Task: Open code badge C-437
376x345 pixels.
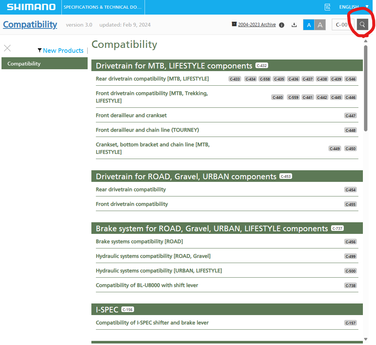Action: pos(308,79)
